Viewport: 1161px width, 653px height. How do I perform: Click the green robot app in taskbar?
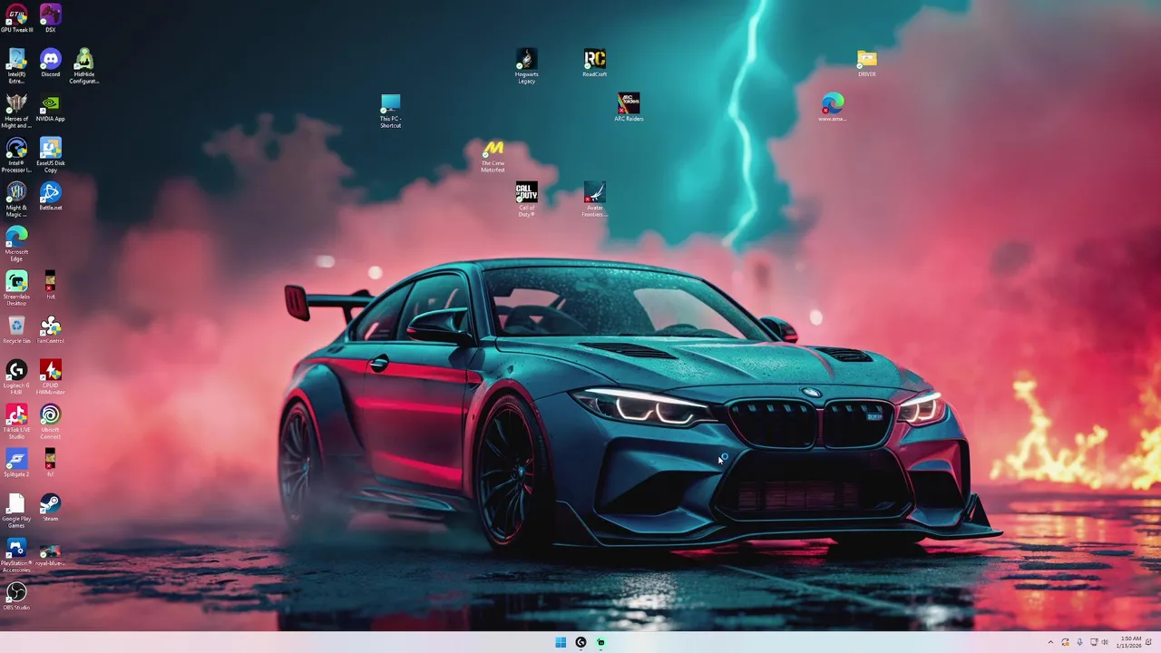[600, 642]
